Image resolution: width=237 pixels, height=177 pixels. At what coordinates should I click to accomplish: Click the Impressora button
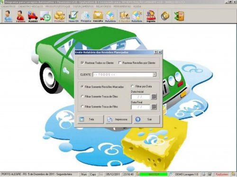[118, 119]
